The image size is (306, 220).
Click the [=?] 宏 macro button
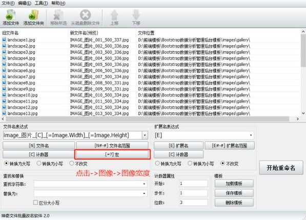112,154
